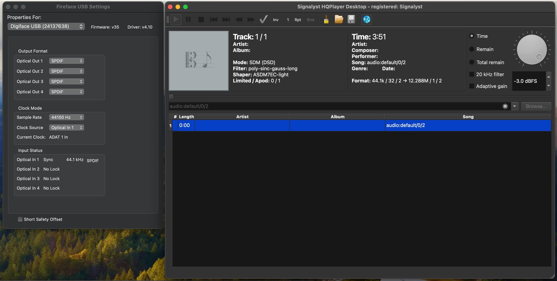Select the Remain radio button

pyautogui.click(x=472, y=49)
